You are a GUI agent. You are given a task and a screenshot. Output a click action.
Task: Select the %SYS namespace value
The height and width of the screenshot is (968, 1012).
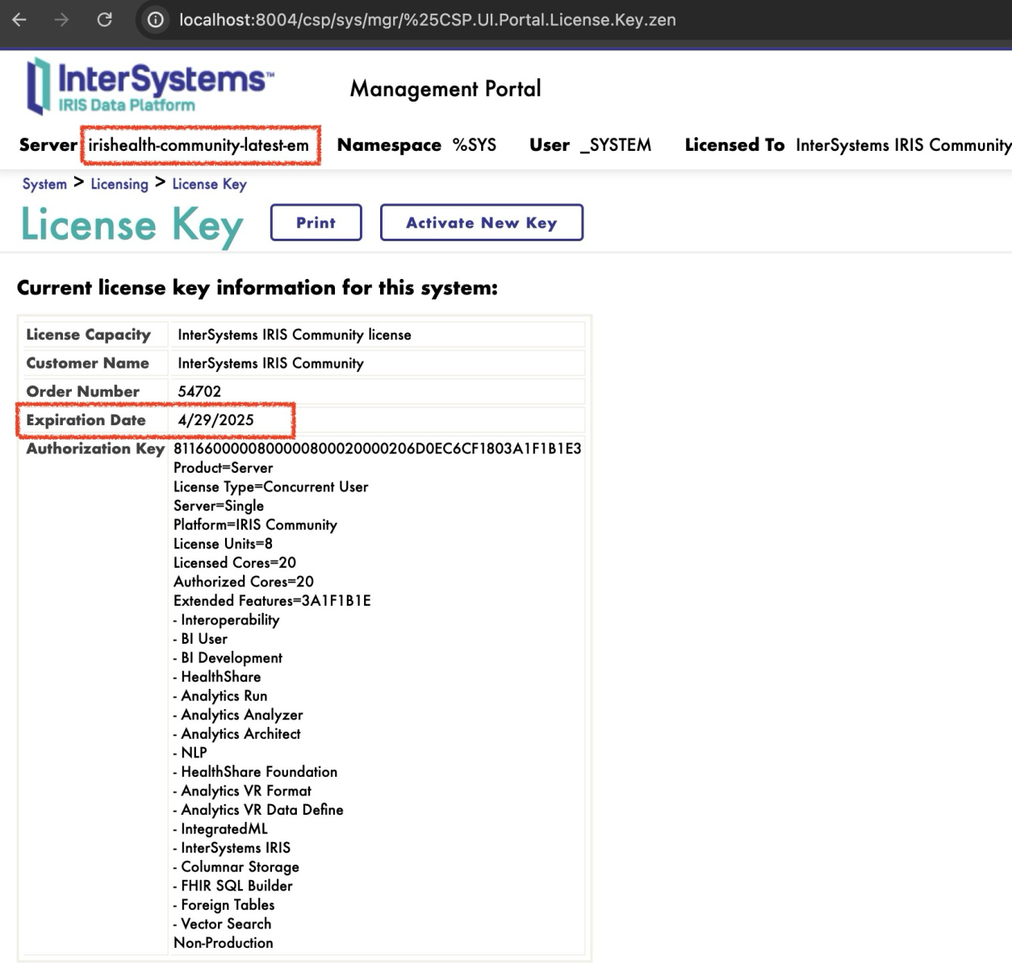coord(474,145)
